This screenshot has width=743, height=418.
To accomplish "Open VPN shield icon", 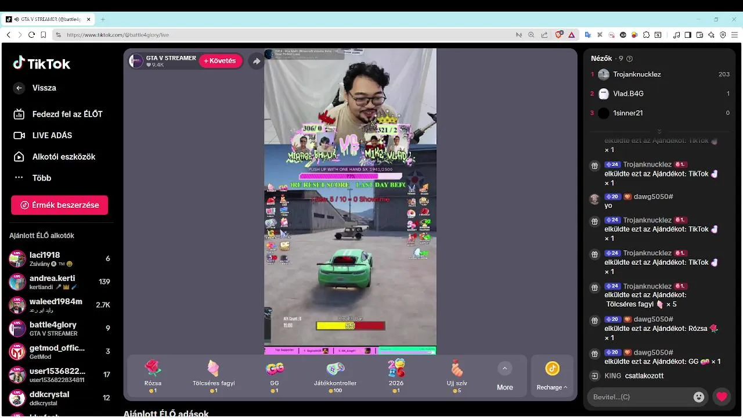I will tap(723, 35).
